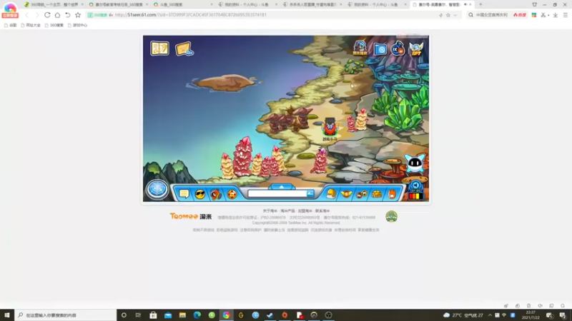Open the taskbar clock and date

click(x=531, y=315)
